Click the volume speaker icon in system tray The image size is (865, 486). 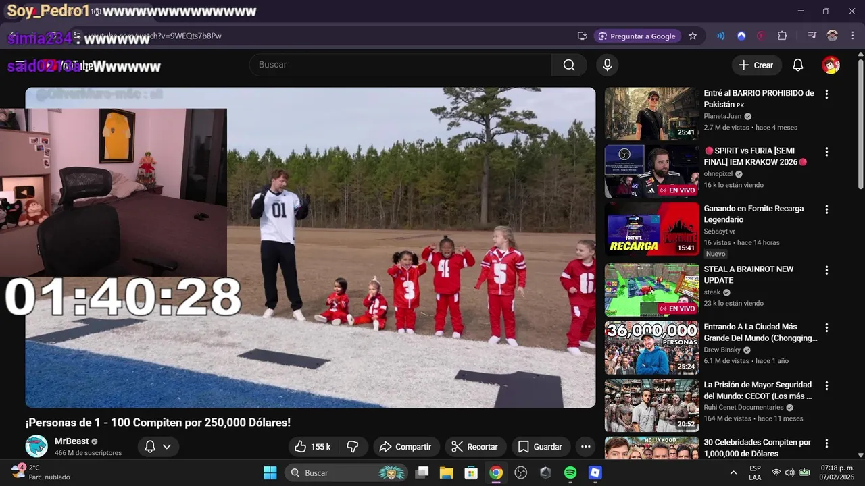[790, 473]
